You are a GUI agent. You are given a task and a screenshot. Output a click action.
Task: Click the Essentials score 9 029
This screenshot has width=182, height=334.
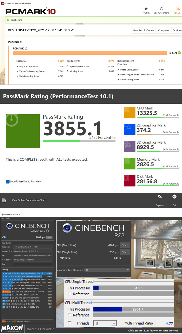[x=61, y=61]
